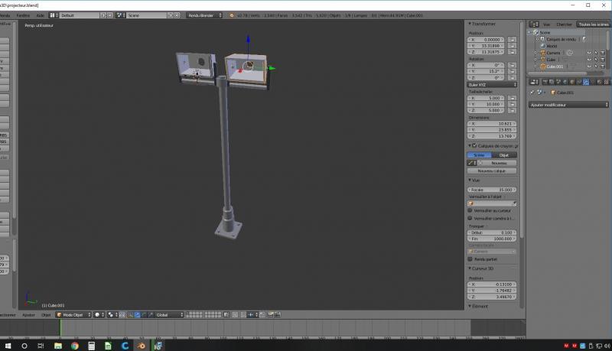Image resolution: width=612 pixels, height=351 pixels.
Task: Switch to Toutes les scènes tab
Action: [594, 24]
